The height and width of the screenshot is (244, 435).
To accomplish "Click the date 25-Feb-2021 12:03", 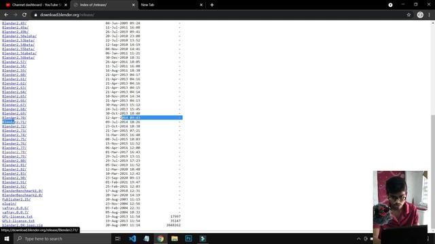I will pos(122,186).
